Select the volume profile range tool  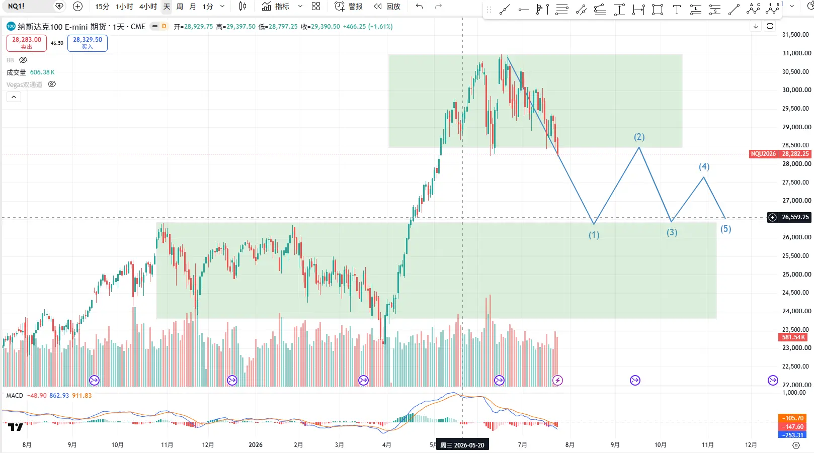point(543,10)
